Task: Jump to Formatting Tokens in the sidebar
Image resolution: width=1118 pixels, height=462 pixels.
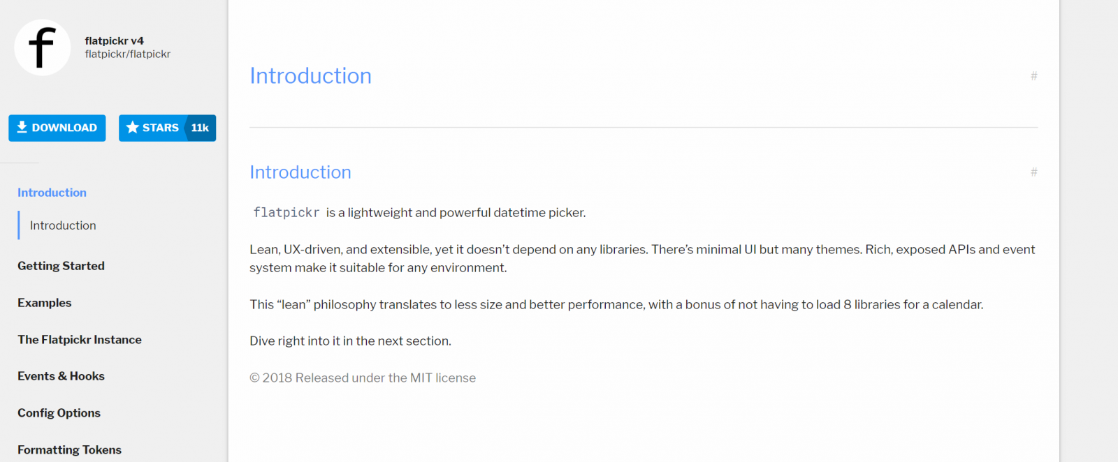Action: tap(69, 450)
